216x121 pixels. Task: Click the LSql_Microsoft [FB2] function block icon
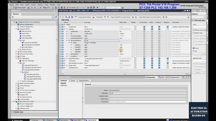pos(23,43)
